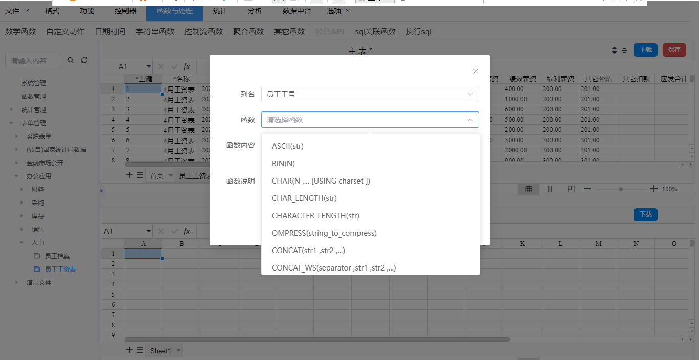
Task: Switch to normal grid view icon
Action: click(528, 189)
